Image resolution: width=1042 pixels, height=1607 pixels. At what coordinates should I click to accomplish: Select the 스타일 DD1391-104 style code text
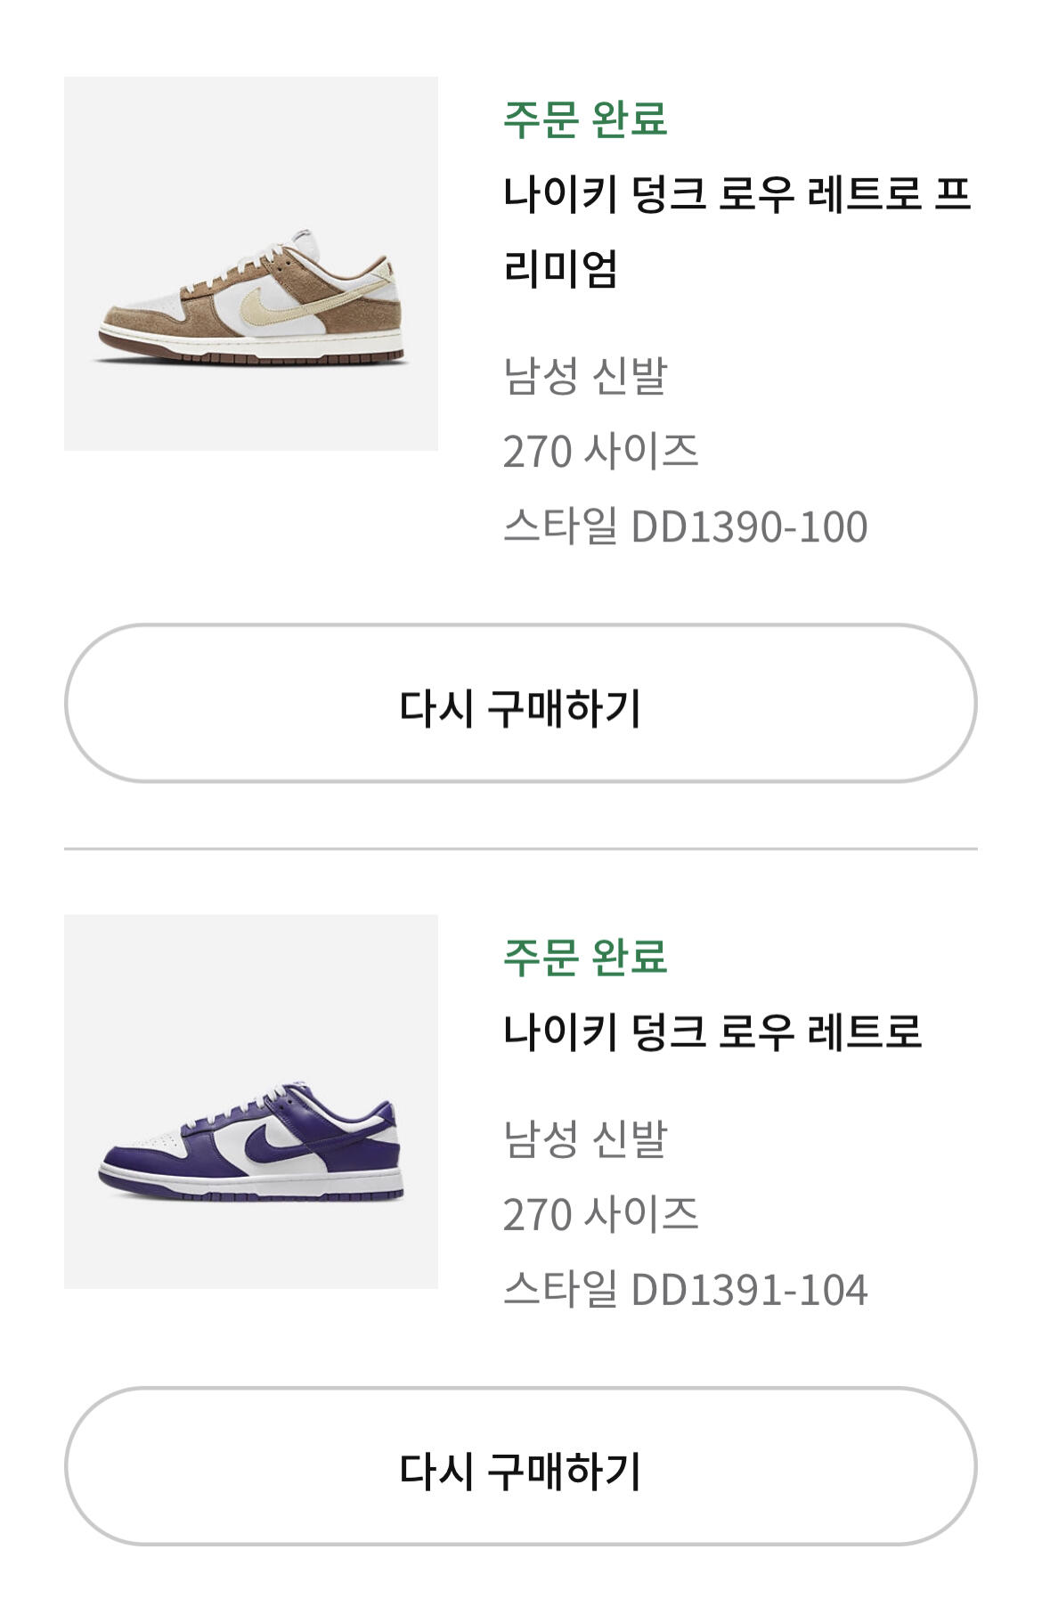point(685,1289)
